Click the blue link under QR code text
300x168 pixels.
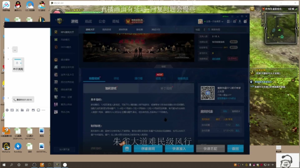point(226,98)
